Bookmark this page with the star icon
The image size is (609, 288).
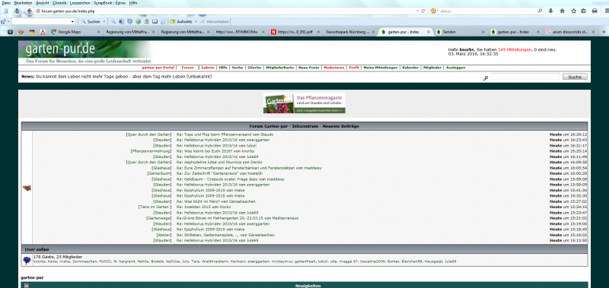pyautogui.click(x=572, y=11)
